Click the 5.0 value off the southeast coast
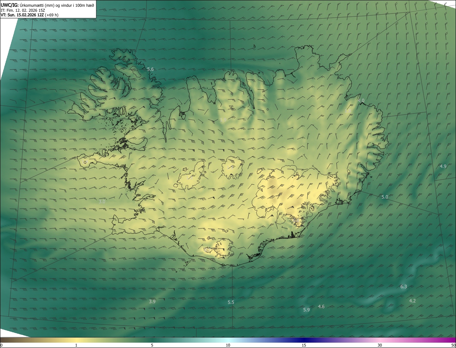This screenshot has width=456, height=348. 385,197
